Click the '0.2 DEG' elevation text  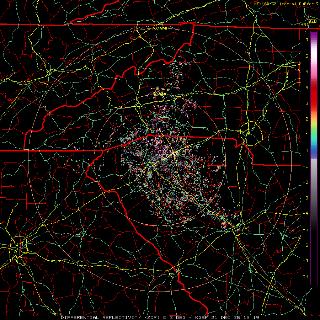(174, 318)
